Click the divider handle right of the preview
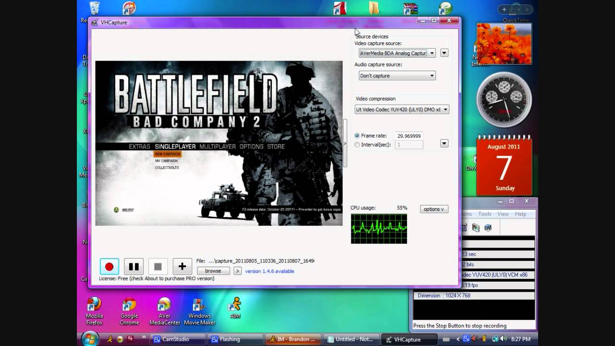The width and height of the screenshot is (615, 346). click(x=345, y=143)
